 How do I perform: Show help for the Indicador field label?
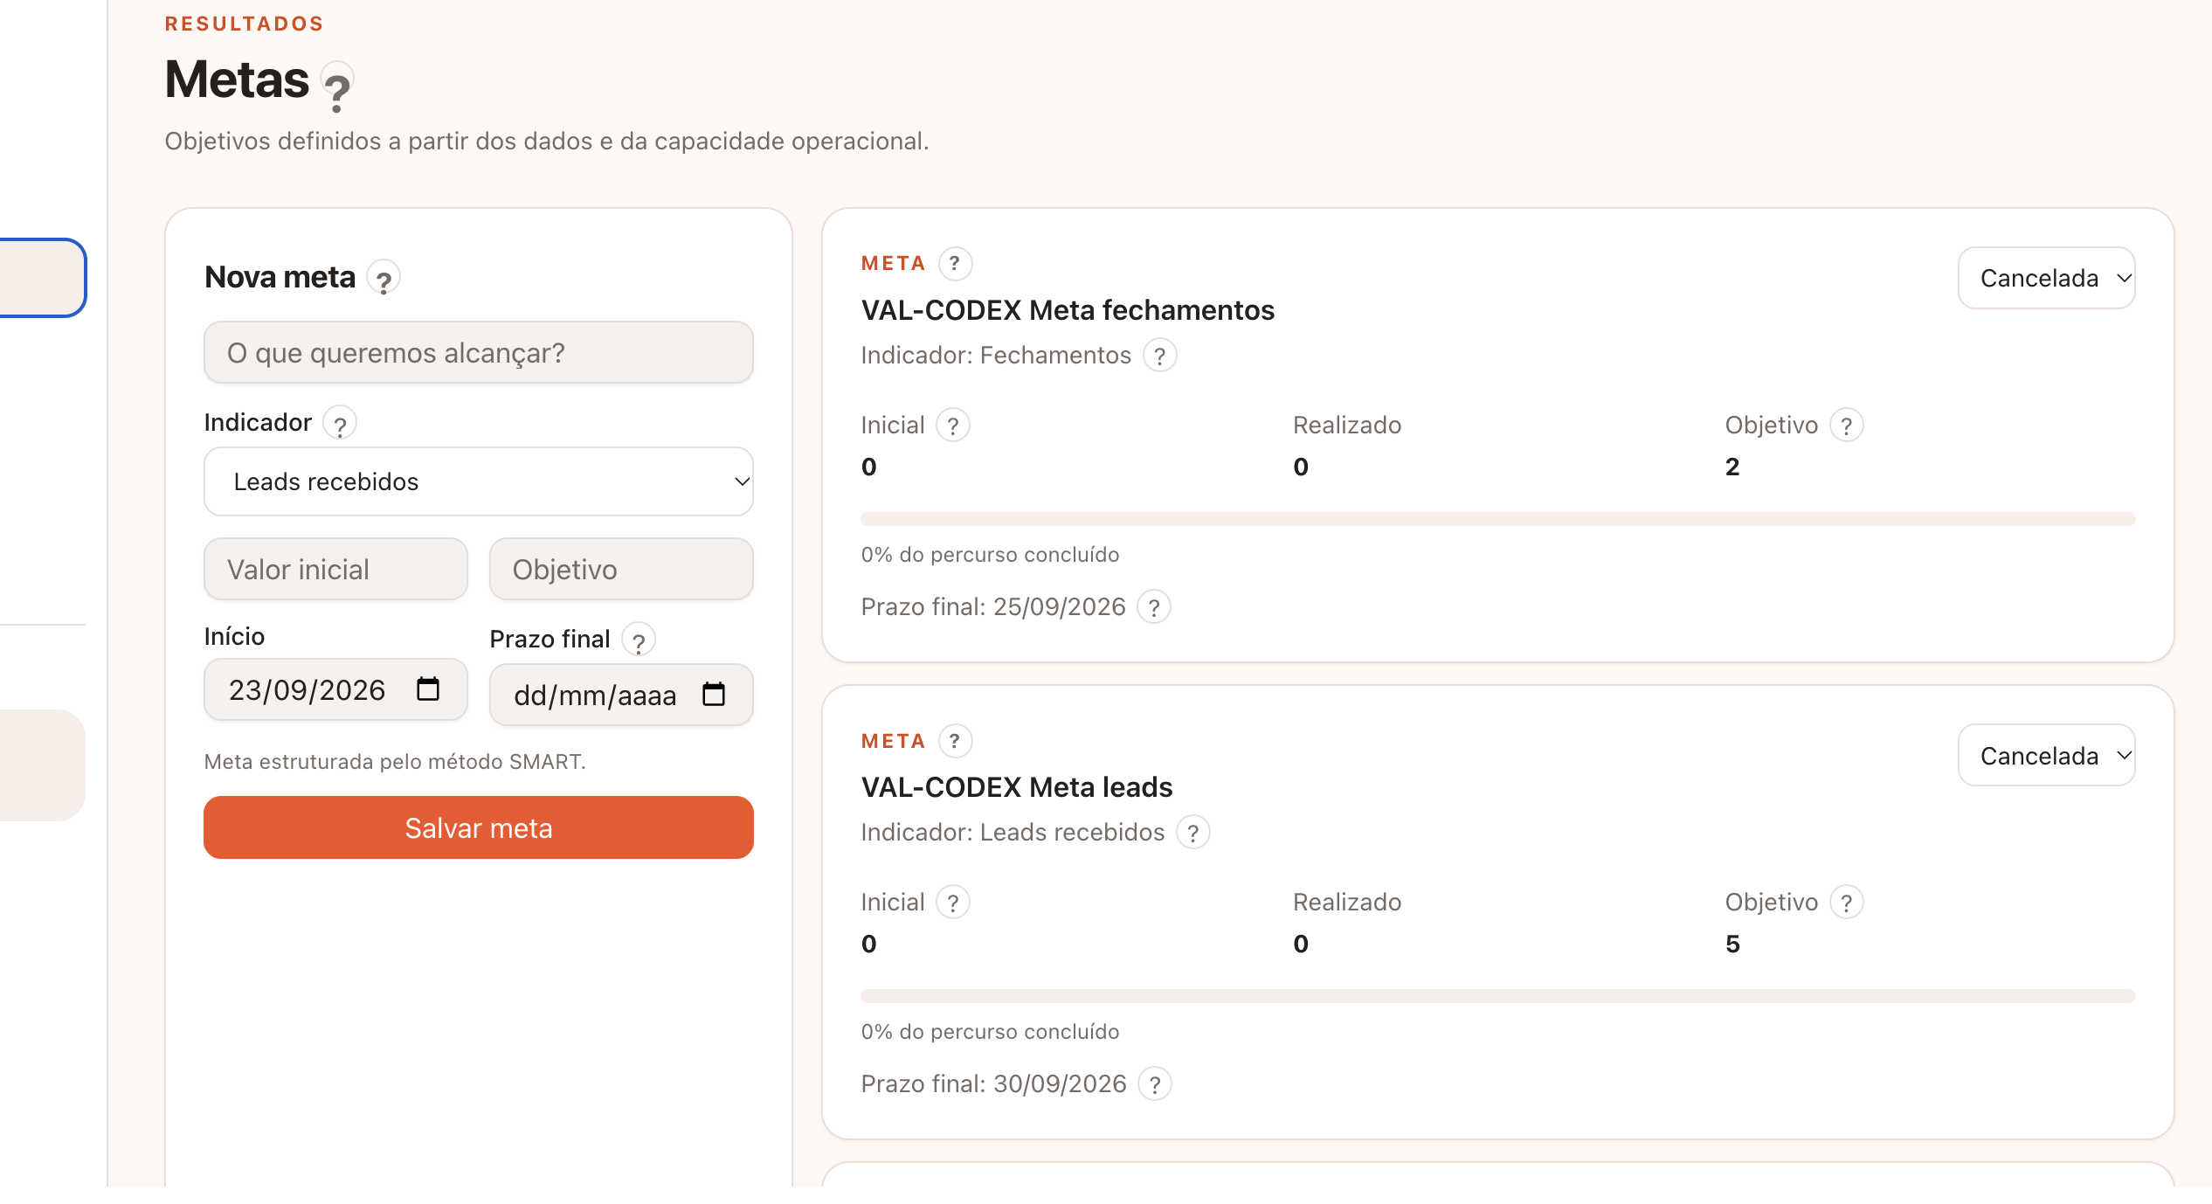[x=340, y=424]
